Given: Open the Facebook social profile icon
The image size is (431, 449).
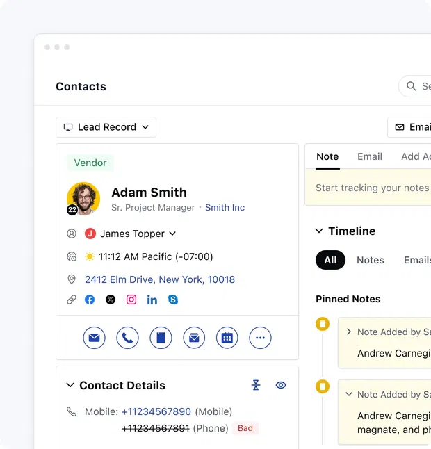Looking at the screenshot, I should click(x=90, y=300).
